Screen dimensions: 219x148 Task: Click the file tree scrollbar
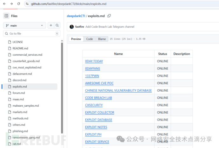62,88
